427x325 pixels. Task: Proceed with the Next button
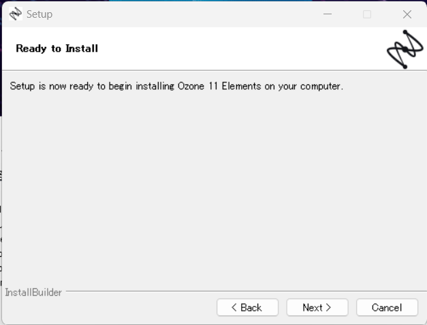click(x=317, y=307)
